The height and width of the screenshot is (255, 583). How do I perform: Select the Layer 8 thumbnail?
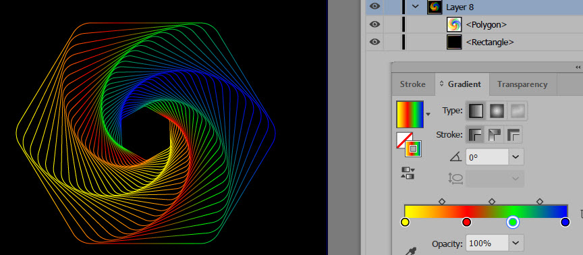pos(435,7)
